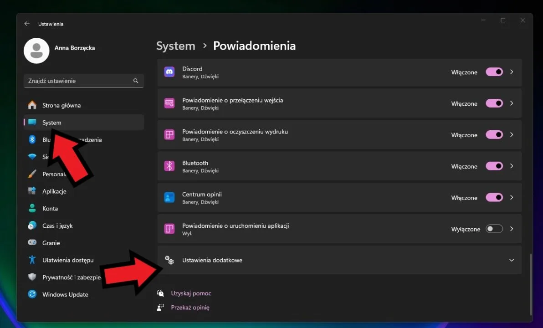Expand Ustawienia dodatkowe section chevron
Viewport: 543px width, 328px height.
[512, 260]
